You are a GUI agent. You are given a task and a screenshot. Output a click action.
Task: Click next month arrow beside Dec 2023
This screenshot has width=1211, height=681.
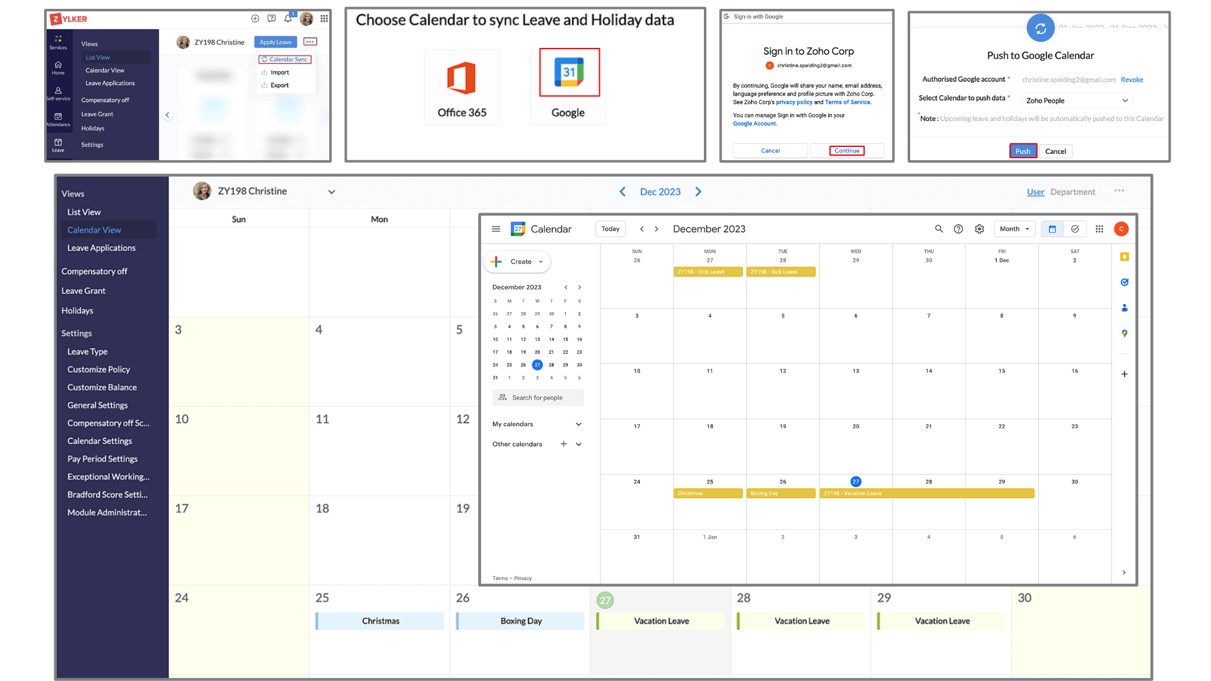point(698,192)
